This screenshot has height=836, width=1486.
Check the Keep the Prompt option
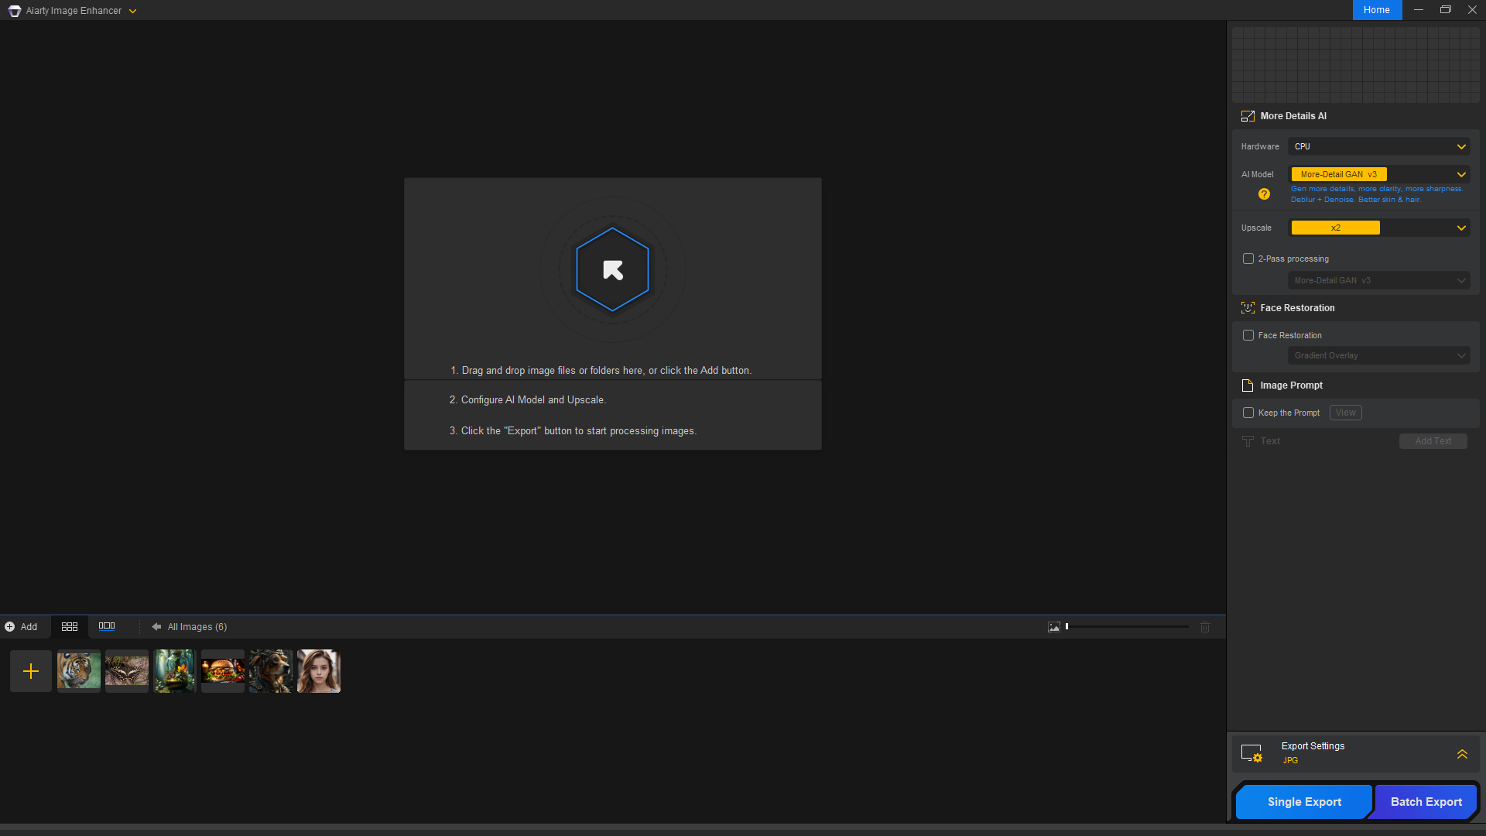click(x=1248, y=413)
